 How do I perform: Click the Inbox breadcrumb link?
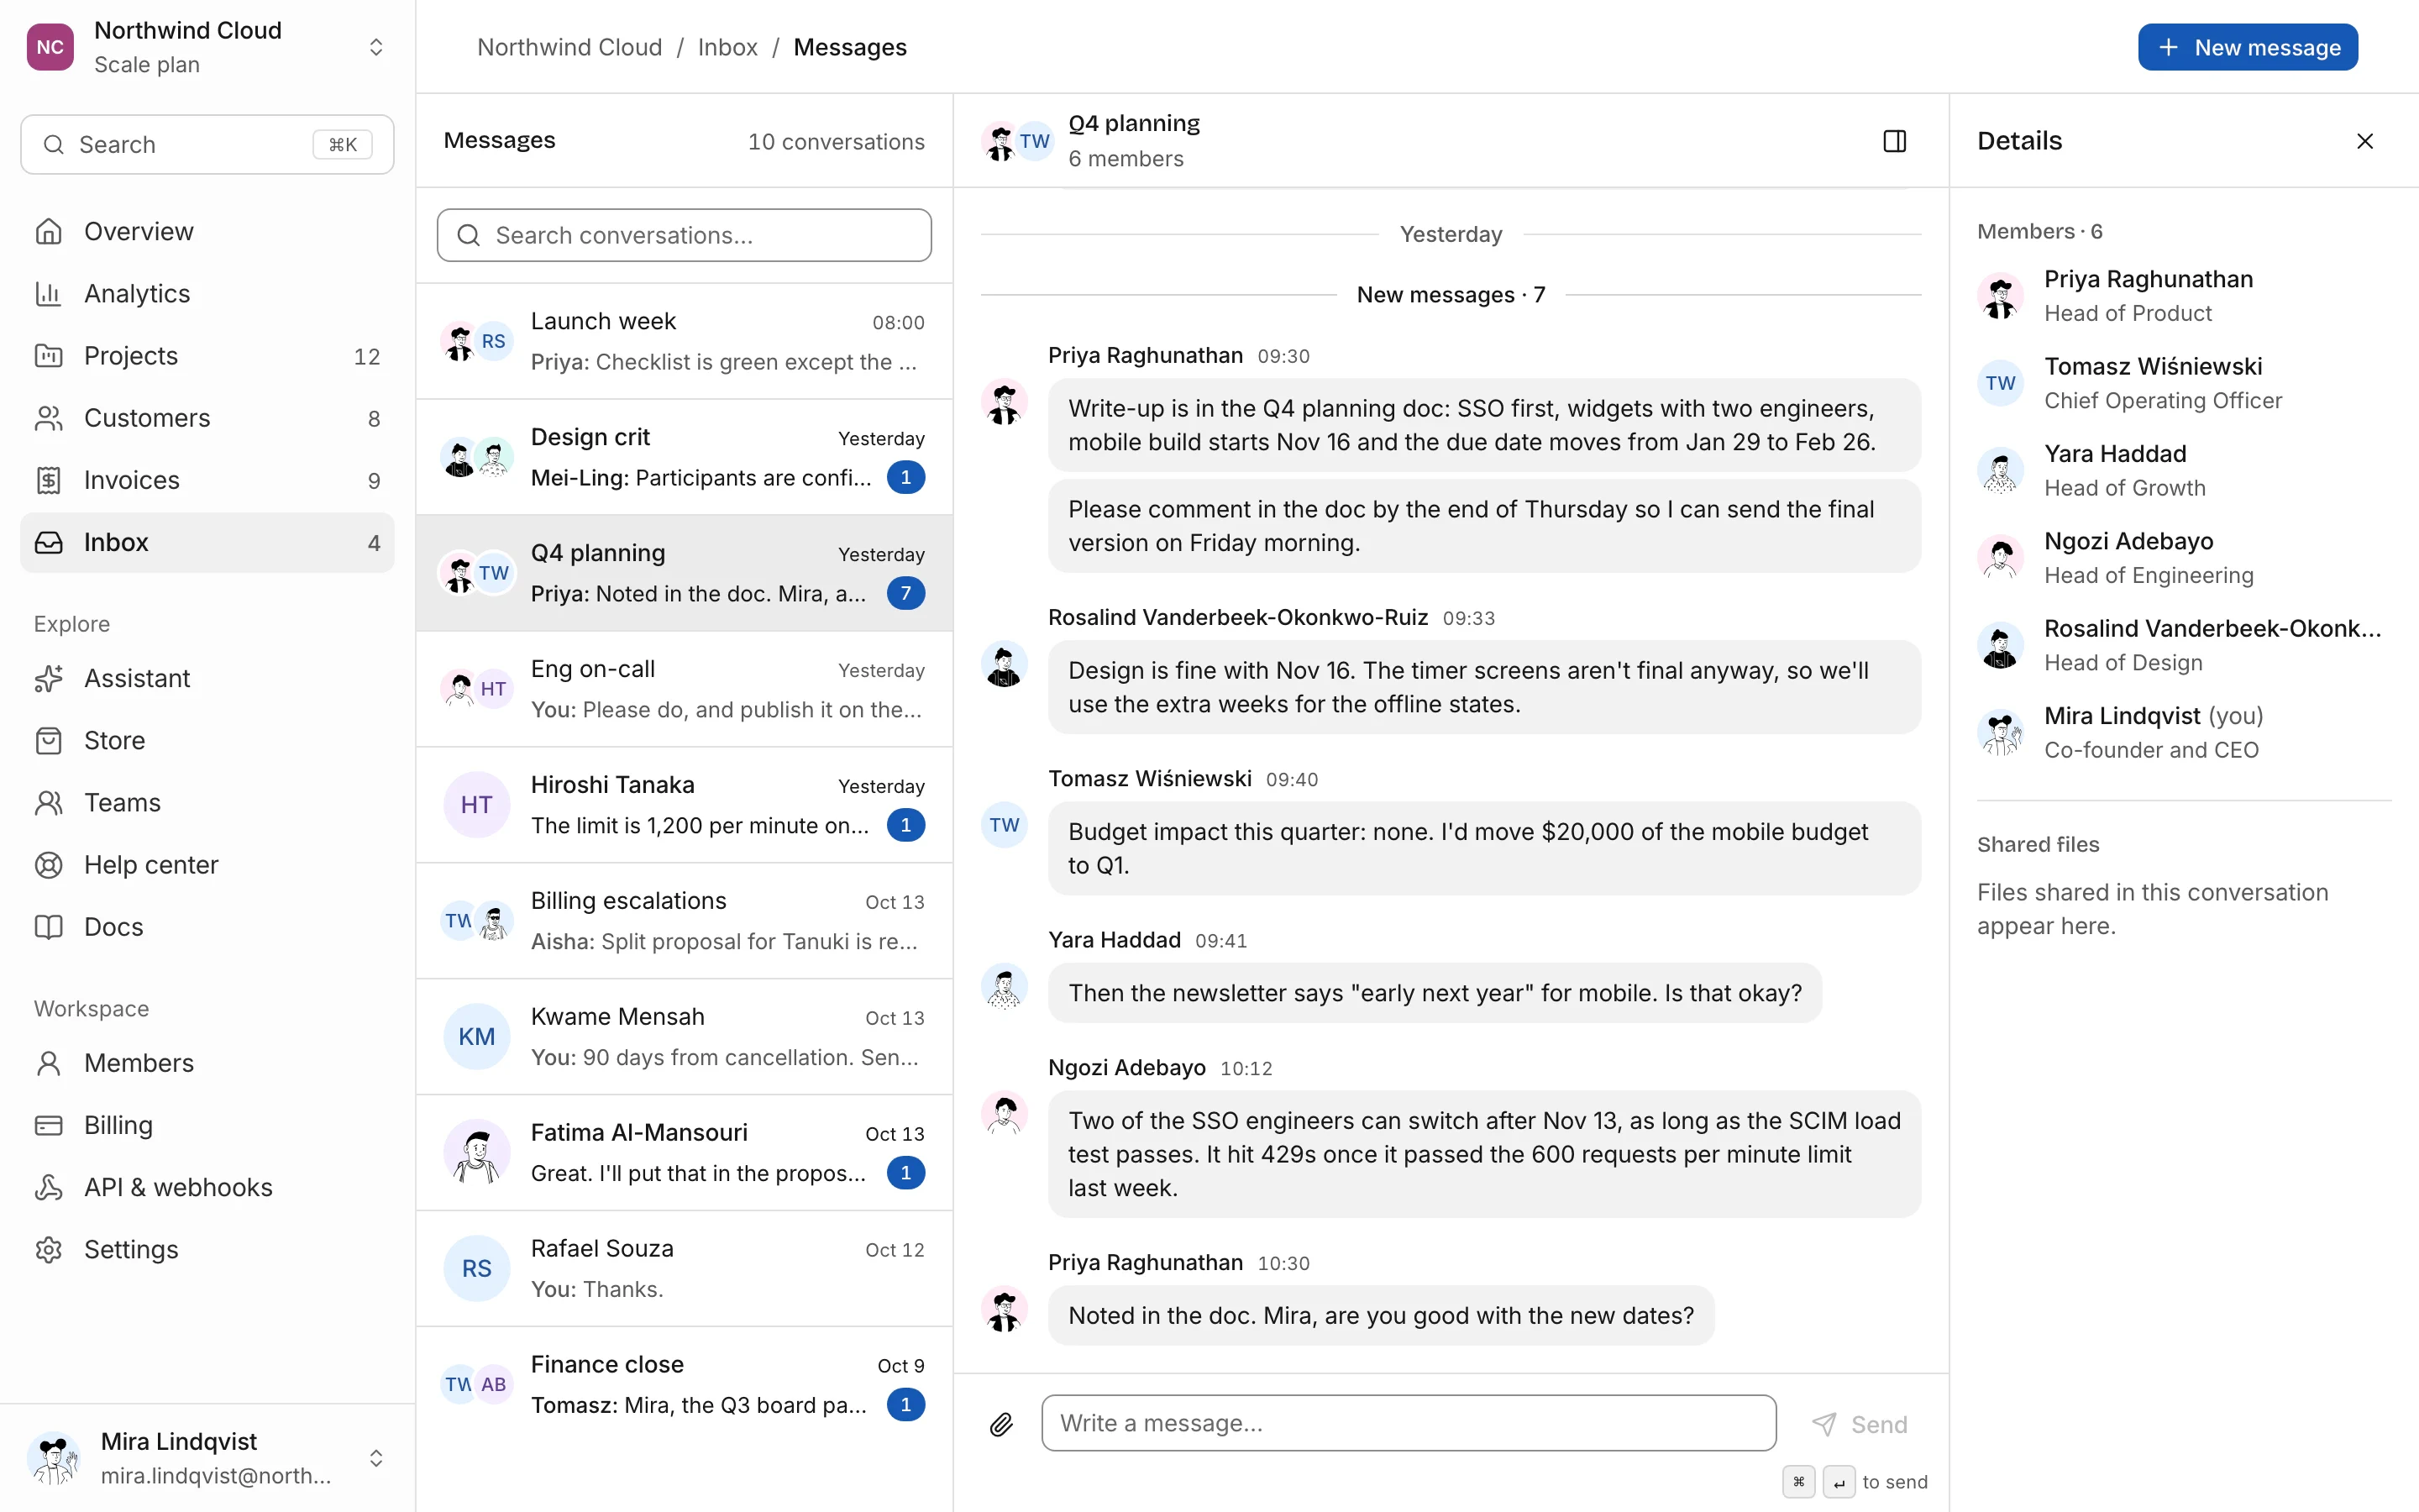pyautogui.click(x=727, y=47)
